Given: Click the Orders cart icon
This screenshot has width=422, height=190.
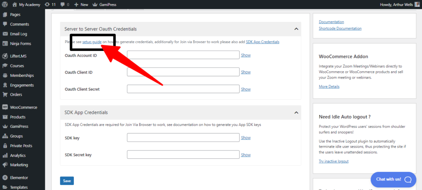Looking at the screenshot, I should point(5,95).
